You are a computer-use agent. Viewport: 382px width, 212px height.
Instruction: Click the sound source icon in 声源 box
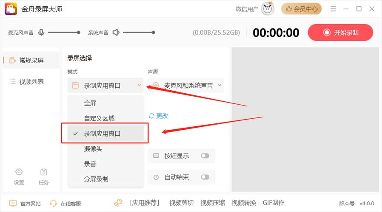coord(156,85)
